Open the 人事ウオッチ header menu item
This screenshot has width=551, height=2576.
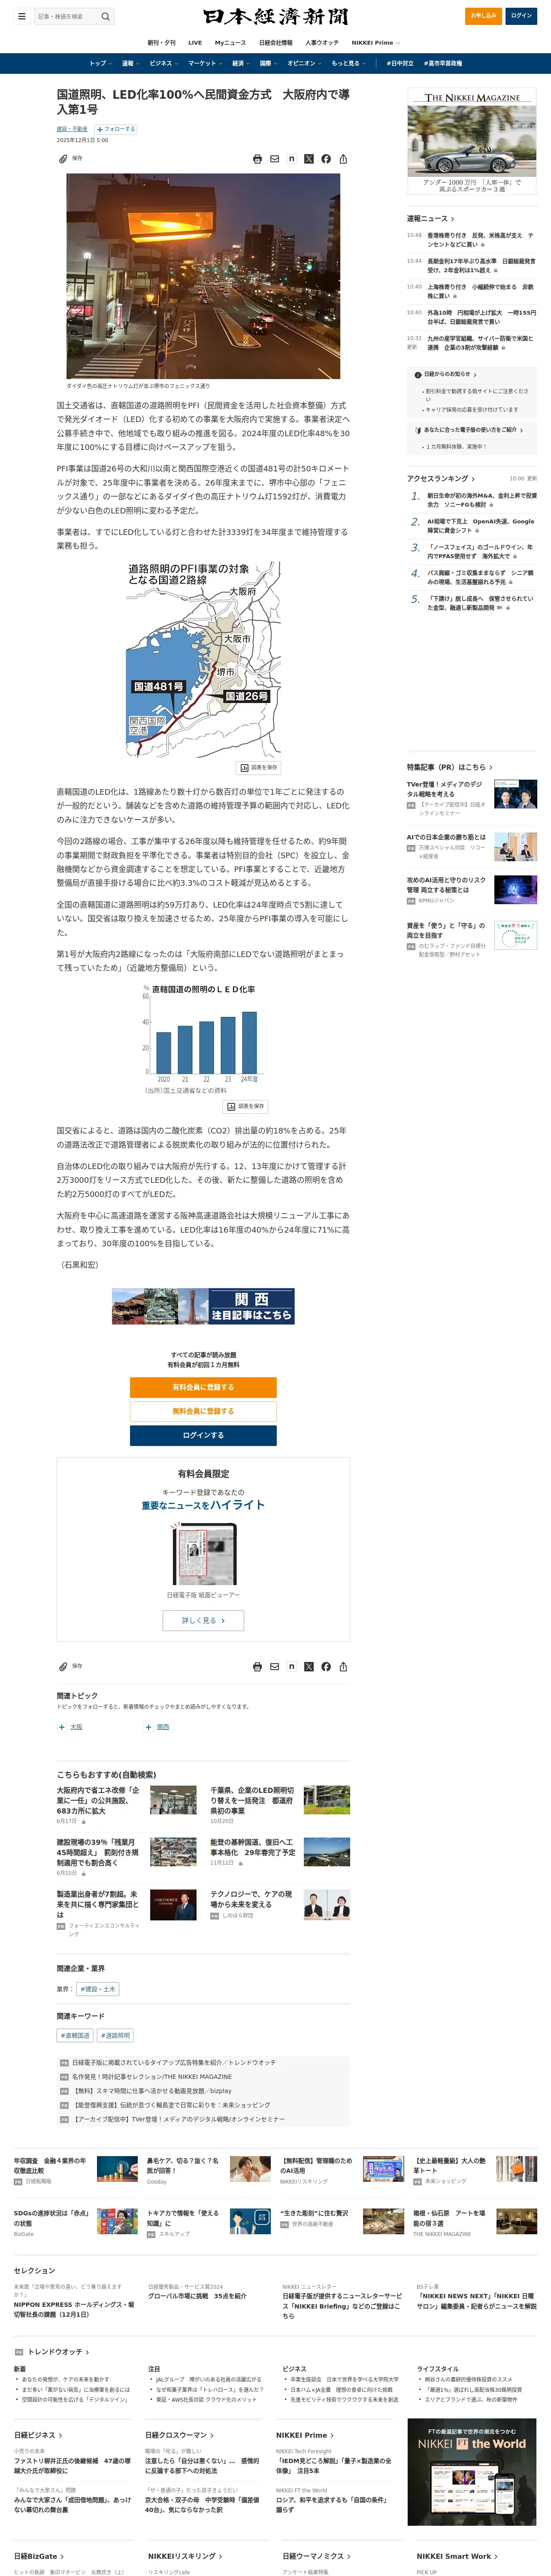coord(322,43)
